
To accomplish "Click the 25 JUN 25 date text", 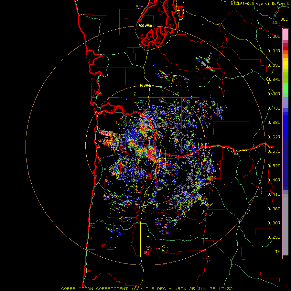I will (x=202, y=289).
